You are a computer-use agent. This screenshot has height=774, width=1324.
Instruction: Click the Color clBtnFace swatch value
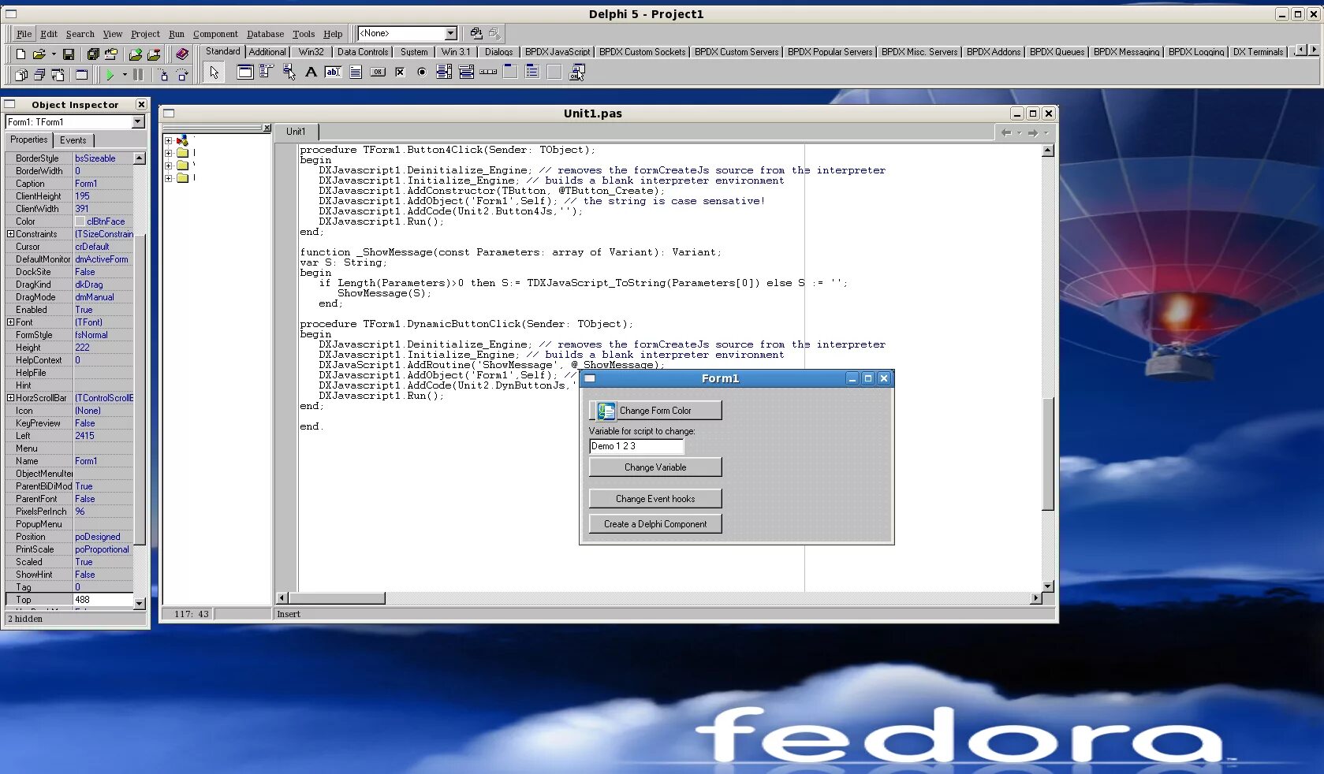103,221
